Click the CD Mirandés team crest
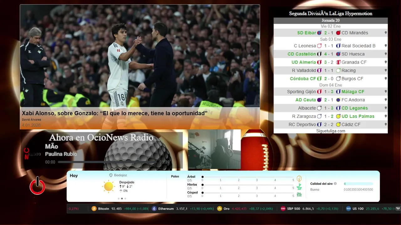 pos(338,33)
